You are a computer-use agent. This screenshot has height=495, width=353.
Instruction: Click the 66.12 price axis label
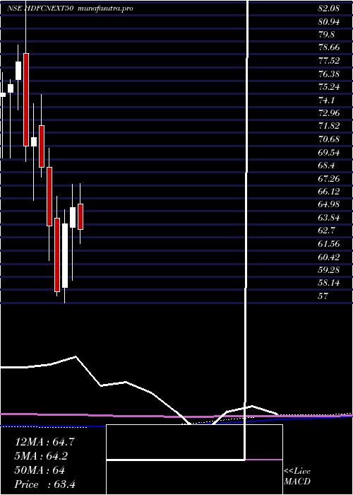pyautogui.click(x=328, y=192)
